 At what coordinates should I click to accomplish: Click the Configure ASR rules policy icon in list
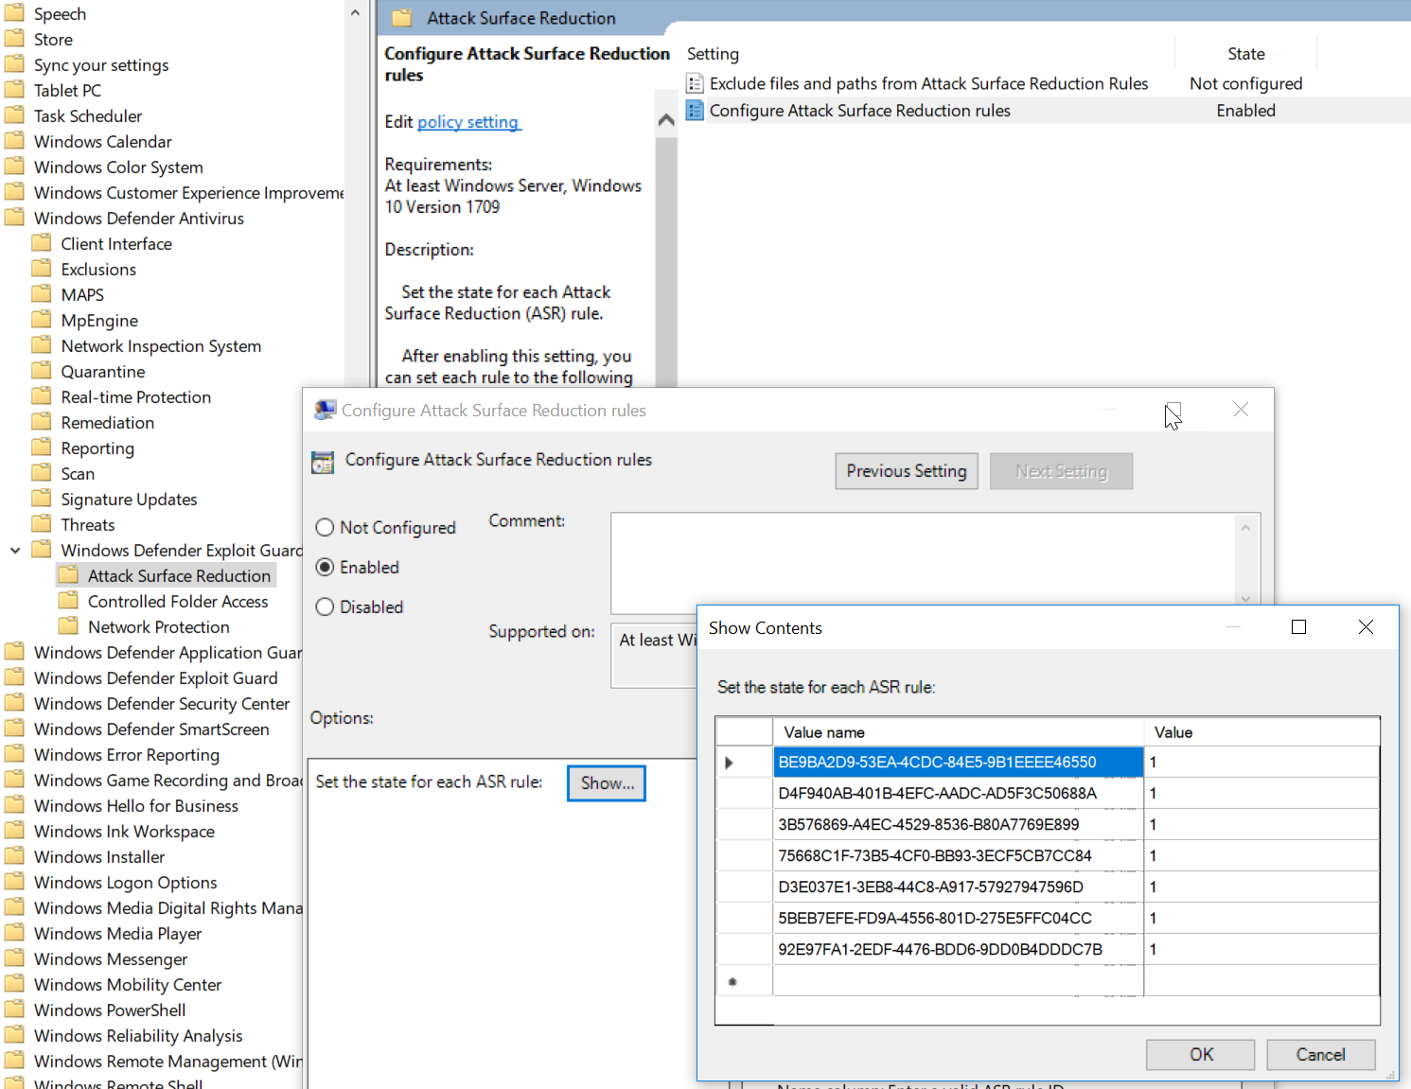tap(695, 111)
